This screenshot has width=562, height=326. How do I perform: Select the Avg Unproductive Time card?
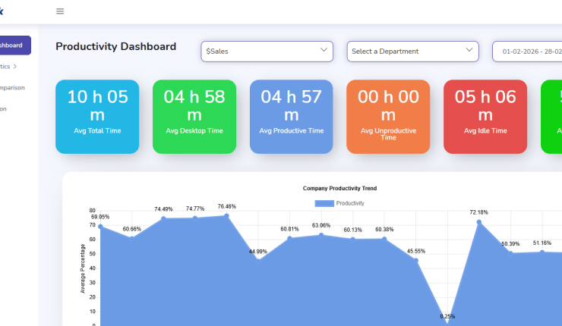(388, 117)
